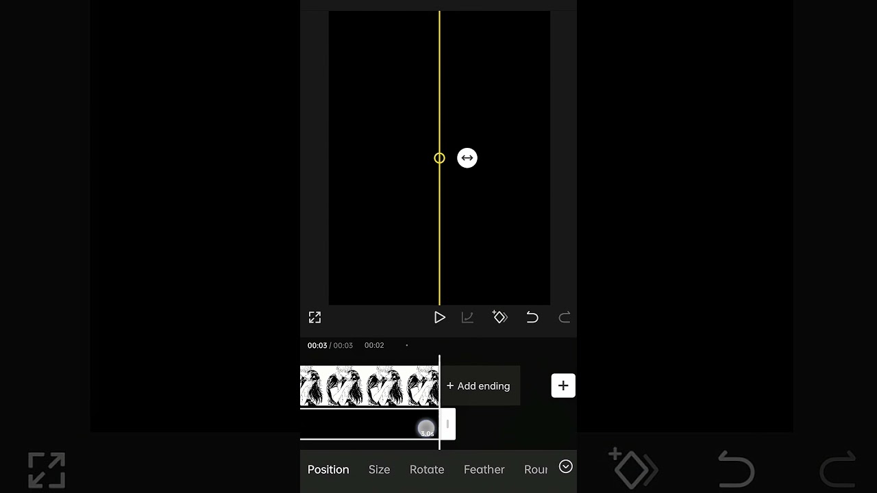Add a new clip with plus button

coord(563,385)
